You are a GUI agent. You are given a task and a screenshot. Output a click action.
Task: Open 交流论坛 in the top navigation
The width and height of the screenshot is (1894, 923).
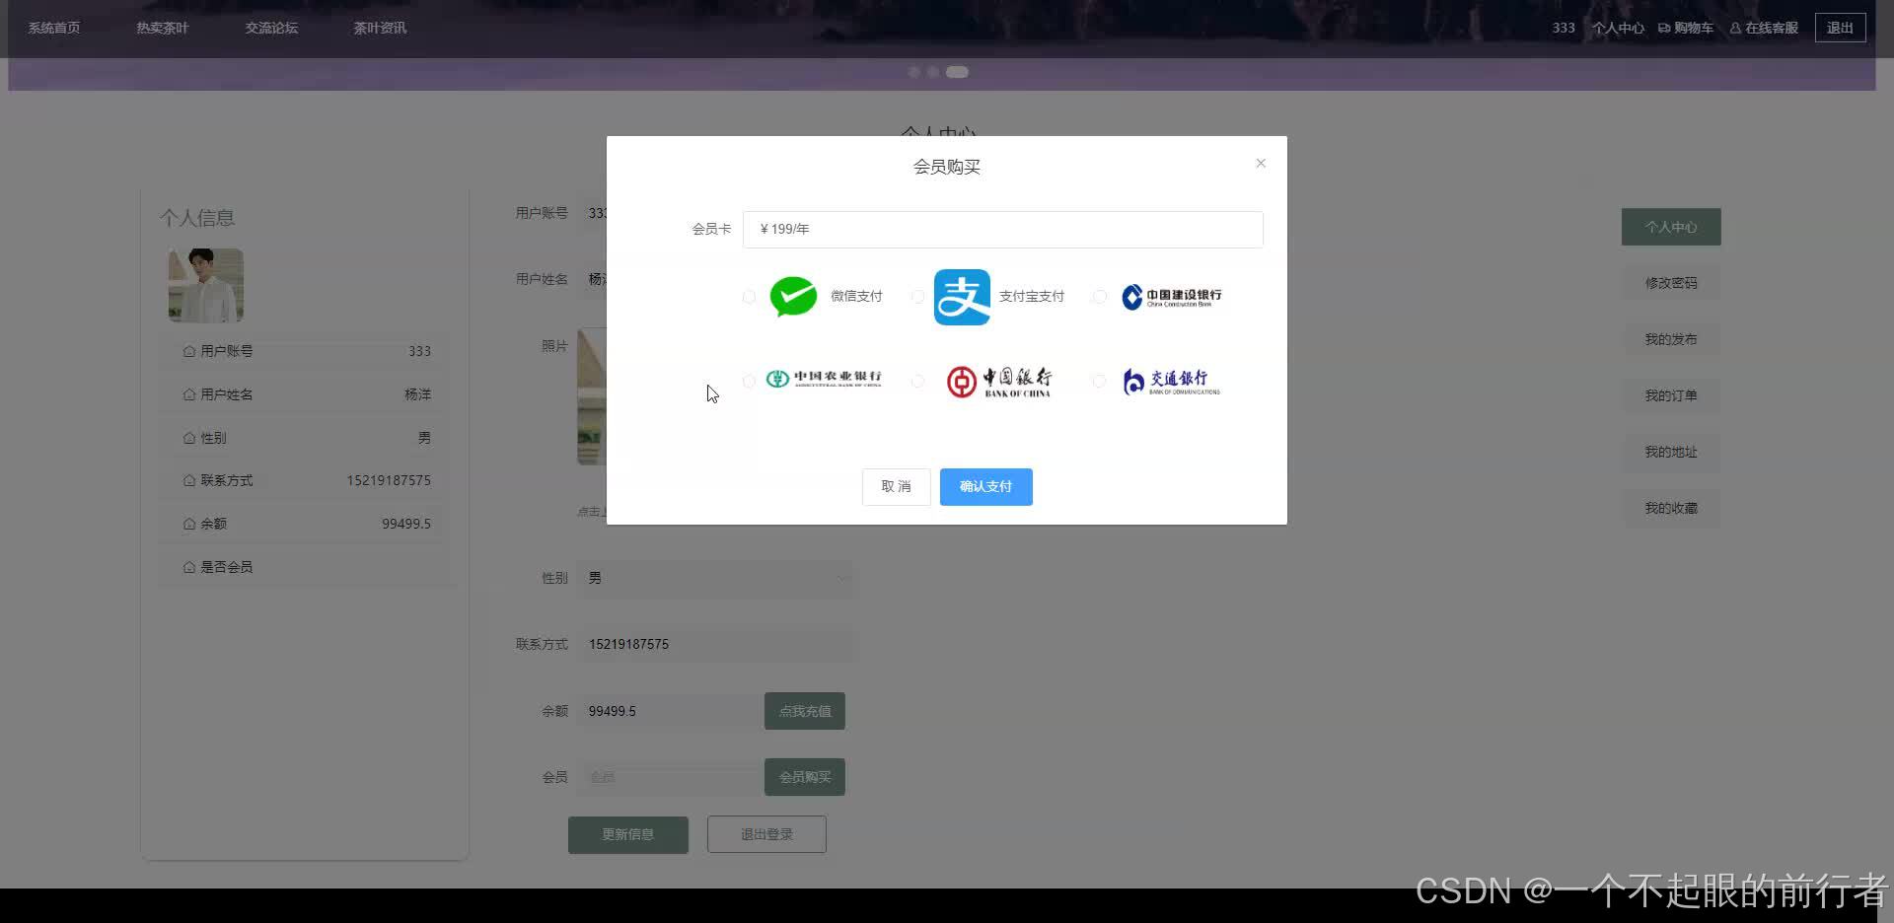click(271, 28)
